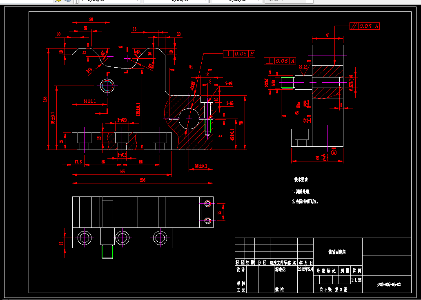Click the 审核 cell in title block

click(x=240, y=283)
